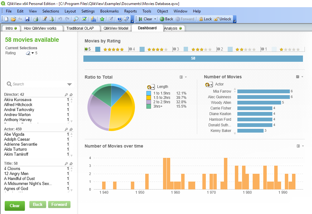Select the rating 3 checkbox
This screenshot has height=214, width=312.
pos(175,49)
